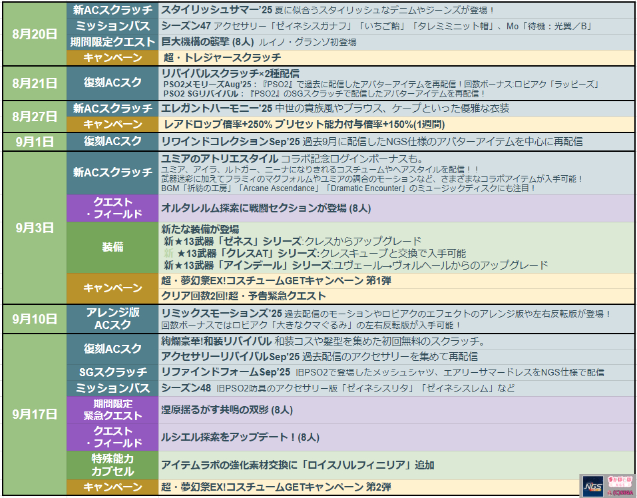This screenshot has width=637, height=498.
Task: Select "ユミアのアトリエスタイル" title text
Action: tap(220, 158)
